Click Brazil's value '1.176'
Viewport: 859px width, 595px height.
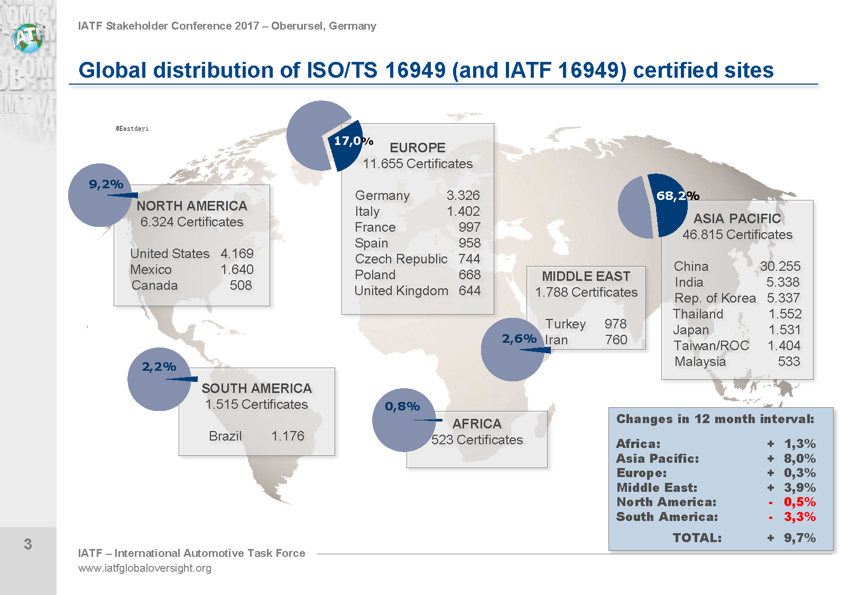click(288, 436)
